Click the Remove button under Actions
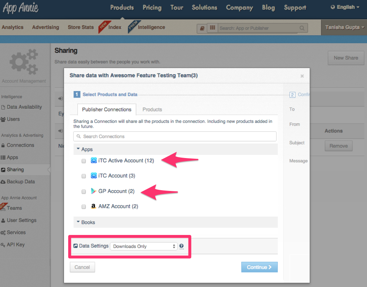The height and width of the screenshot is (287, 367). click(x=338, y=146)
